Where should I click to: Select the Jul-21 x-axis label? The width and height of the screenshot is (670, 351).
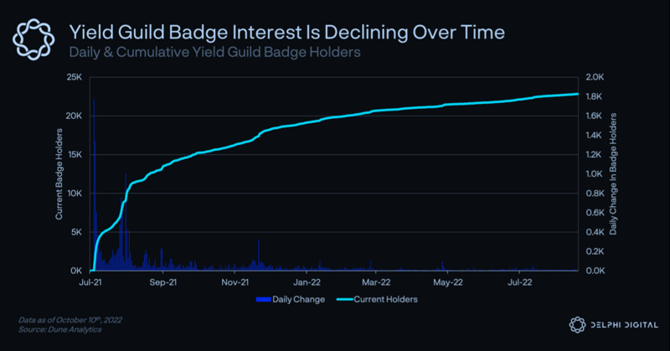point(91,282)
